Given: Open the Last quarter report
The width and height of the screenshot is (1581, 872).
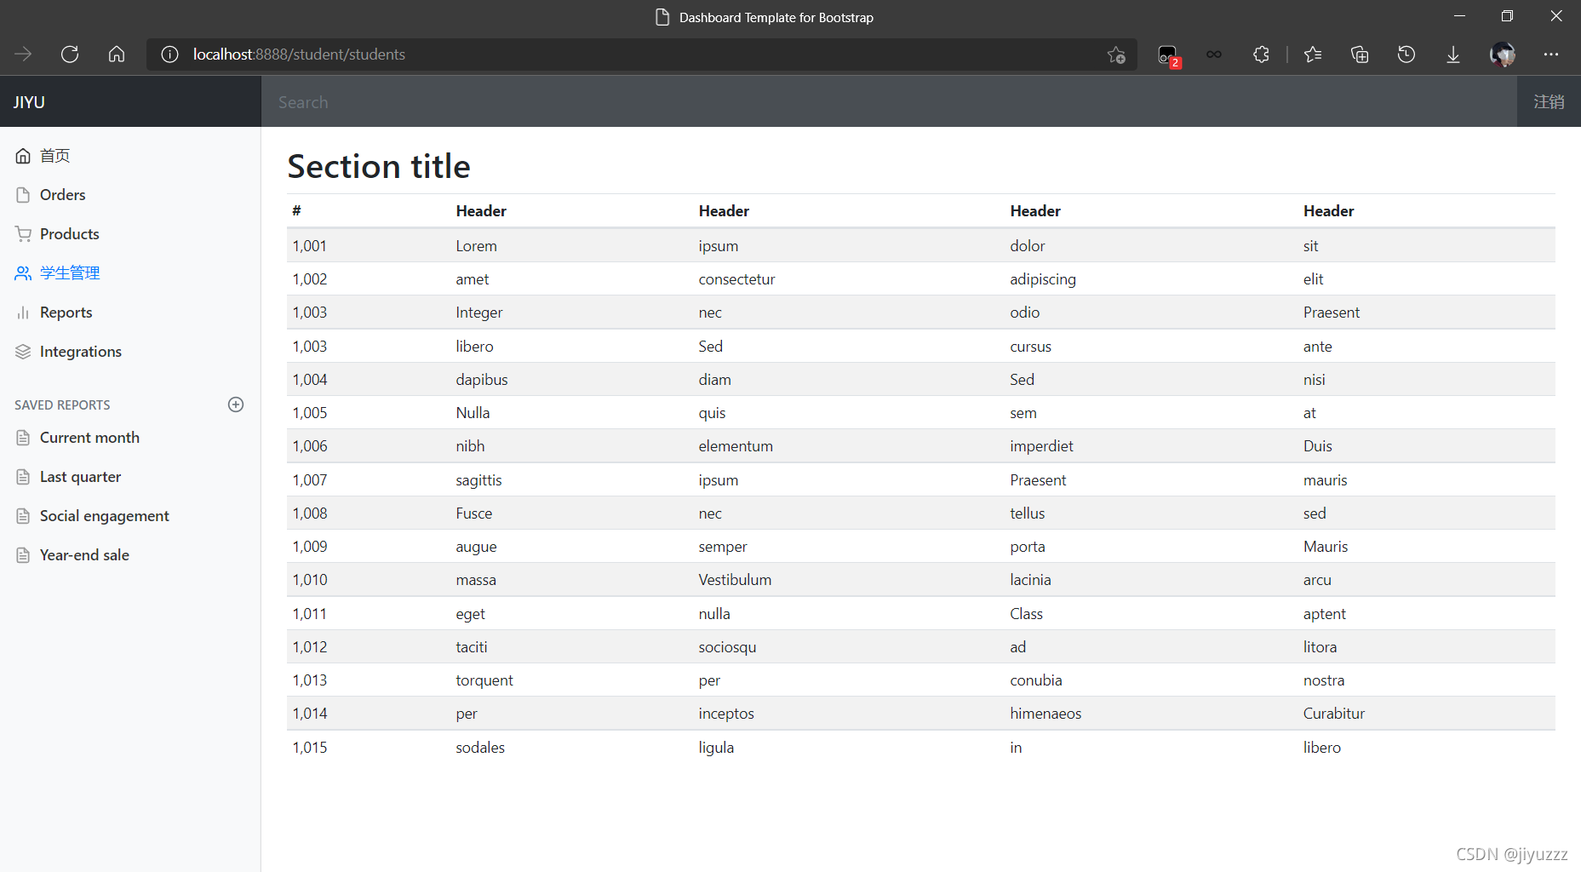Looking at the screenshot, I should coord(80,477).
